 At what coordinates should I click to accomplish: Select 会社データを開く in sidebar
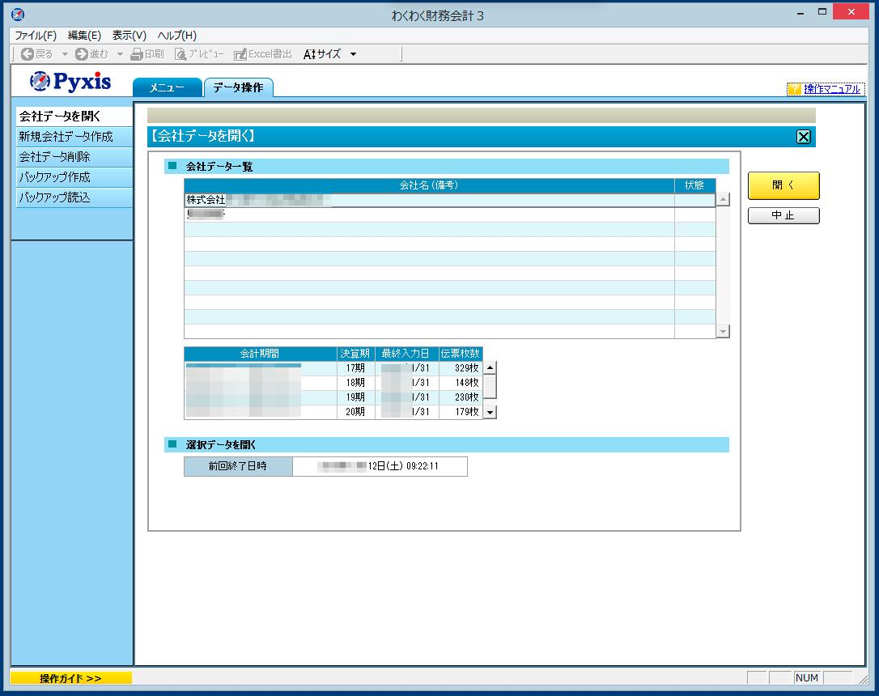[x=74, y=117]
